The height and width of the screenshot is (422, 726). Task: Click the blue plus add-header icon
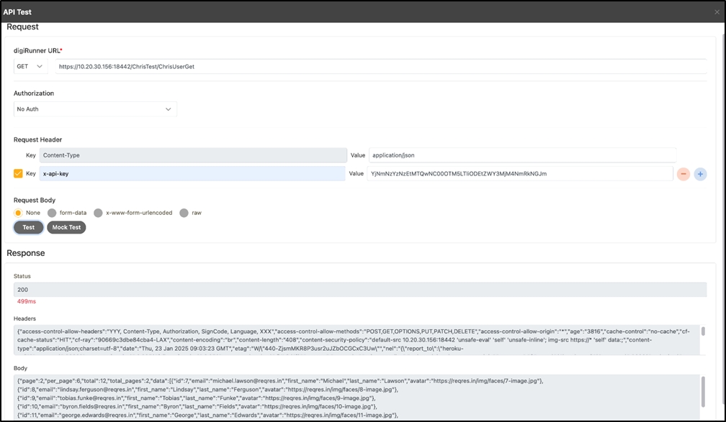pyautogui.click(x=700, y=174)
